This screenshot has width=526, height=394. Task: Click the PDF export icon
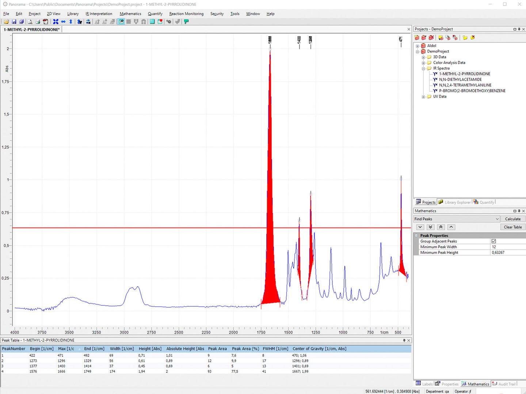tap(45, 22)
